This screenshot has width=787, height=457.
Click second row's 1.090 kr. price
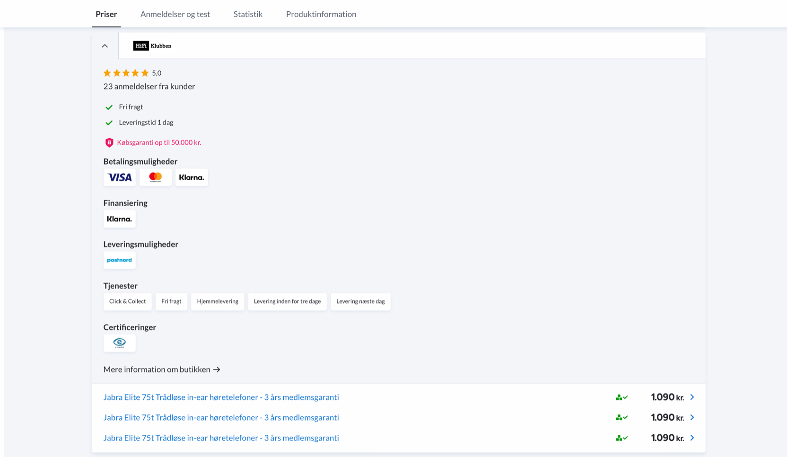[x=667, y=418]
